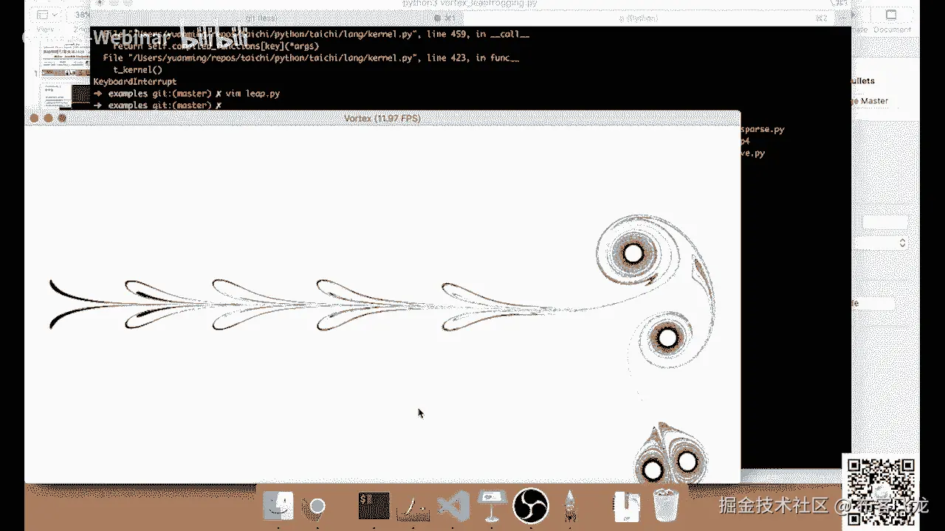Click the round icon next to Finder in the Dock
945x531 pixels.
pyautogui.click(x=317, y=506)
